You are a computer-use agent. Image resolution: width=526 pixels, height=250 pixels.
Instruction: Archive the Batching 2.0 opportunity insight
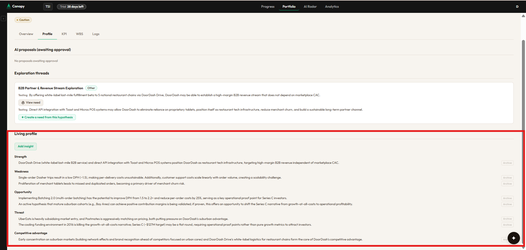click(507, 198)
